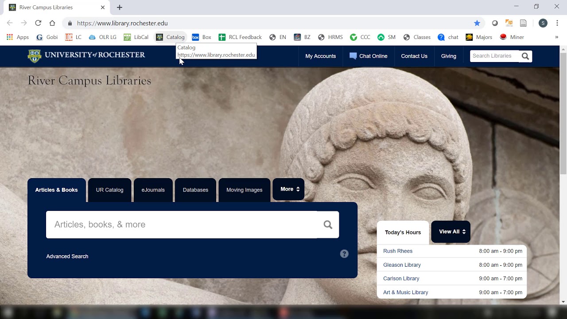Switch to the Moving Images tab
The height and width of the screenshot is (319, 567).
tap(245, 190)
